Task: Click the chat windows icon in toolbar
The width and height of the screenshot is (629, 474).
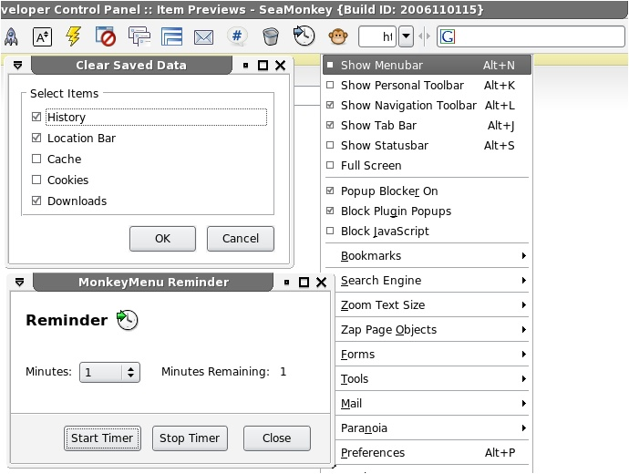Action: (139, 36)
